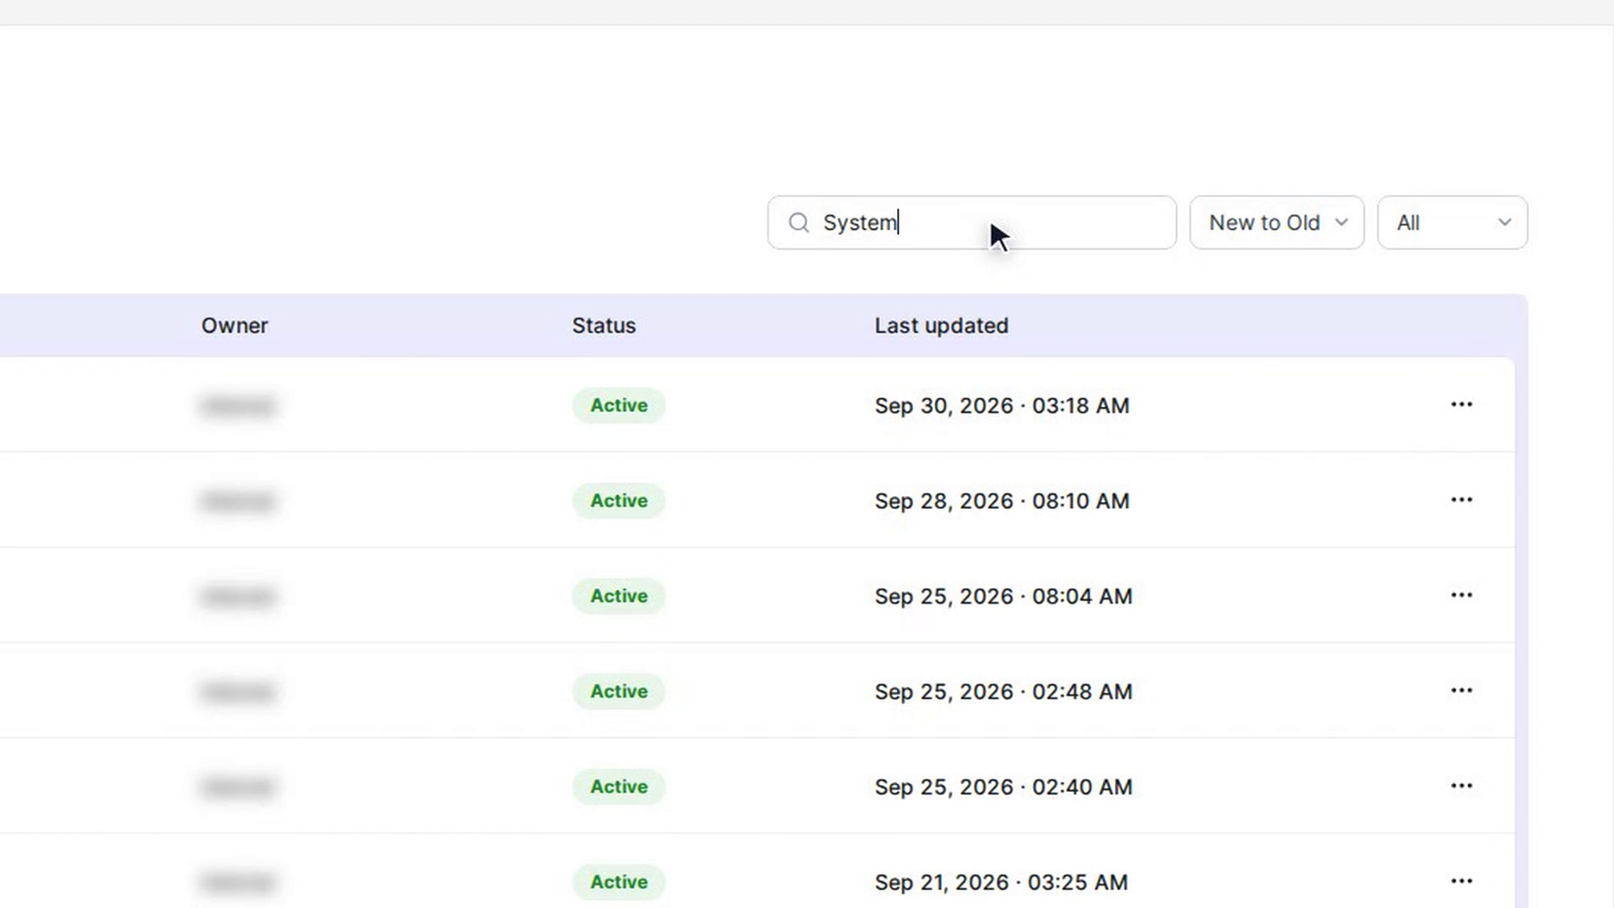
Task: Click blurred owner name in Sep 28 row
Action: (x=238, y=502)
